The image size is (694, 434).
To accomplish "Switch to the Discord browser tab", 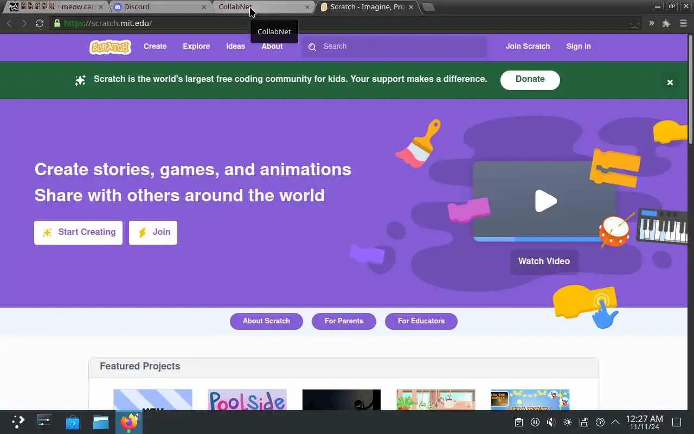I will (x=160, y=7).
